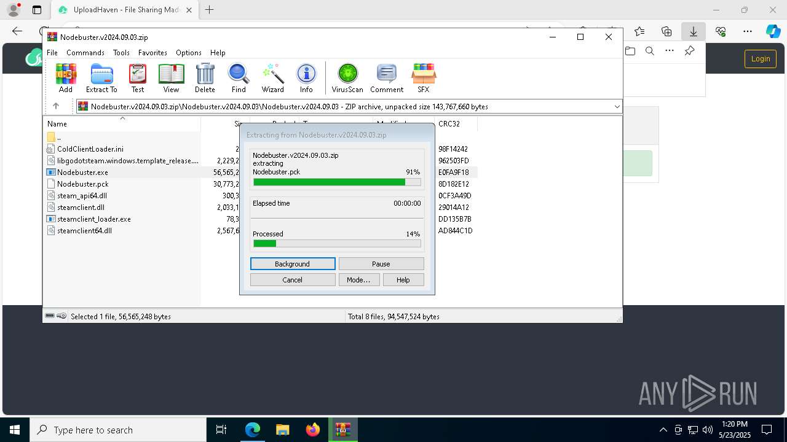Click the Mode... button
787x442 pixels.
point(358,280)
